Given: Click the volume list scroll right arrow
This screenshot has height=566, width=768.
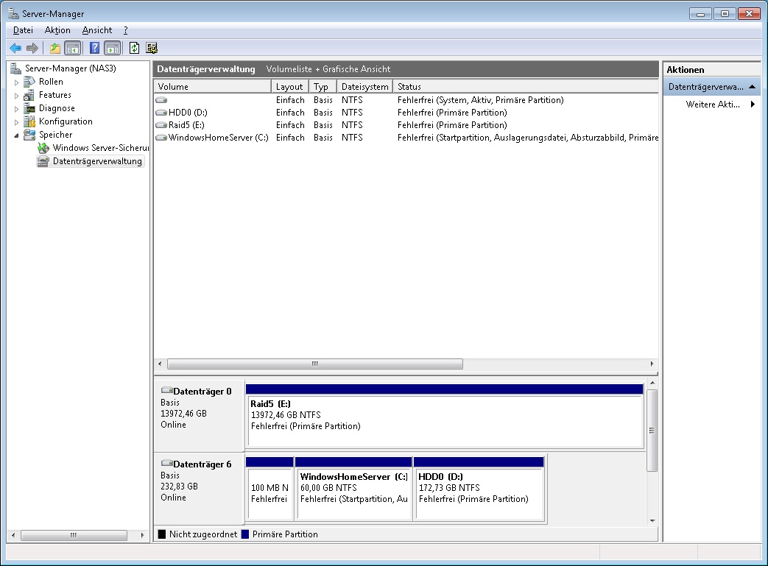Looking at the screenshot, I should click(652, 364).
